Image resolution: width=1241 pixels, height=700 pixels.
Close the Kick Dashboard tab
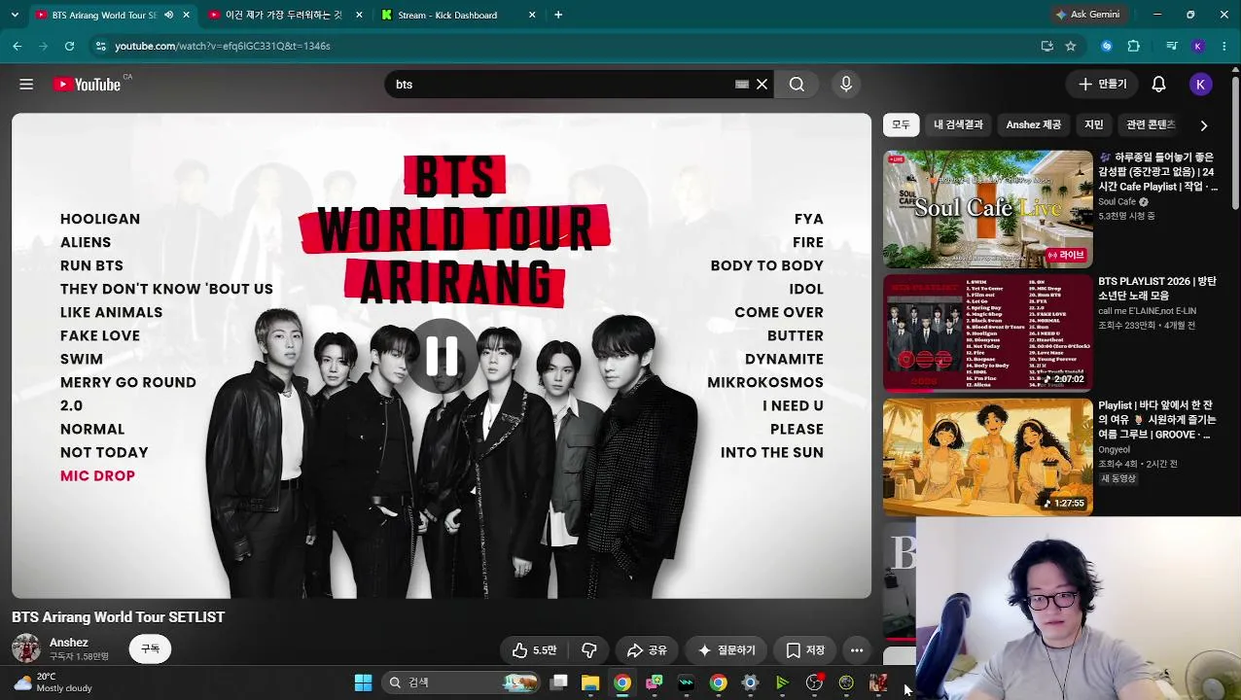pos(532,15)
